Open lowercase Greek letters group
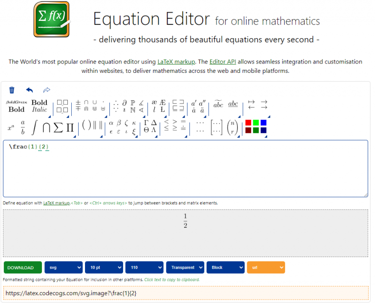The image size is (375, 304). (x=123, y=127)
